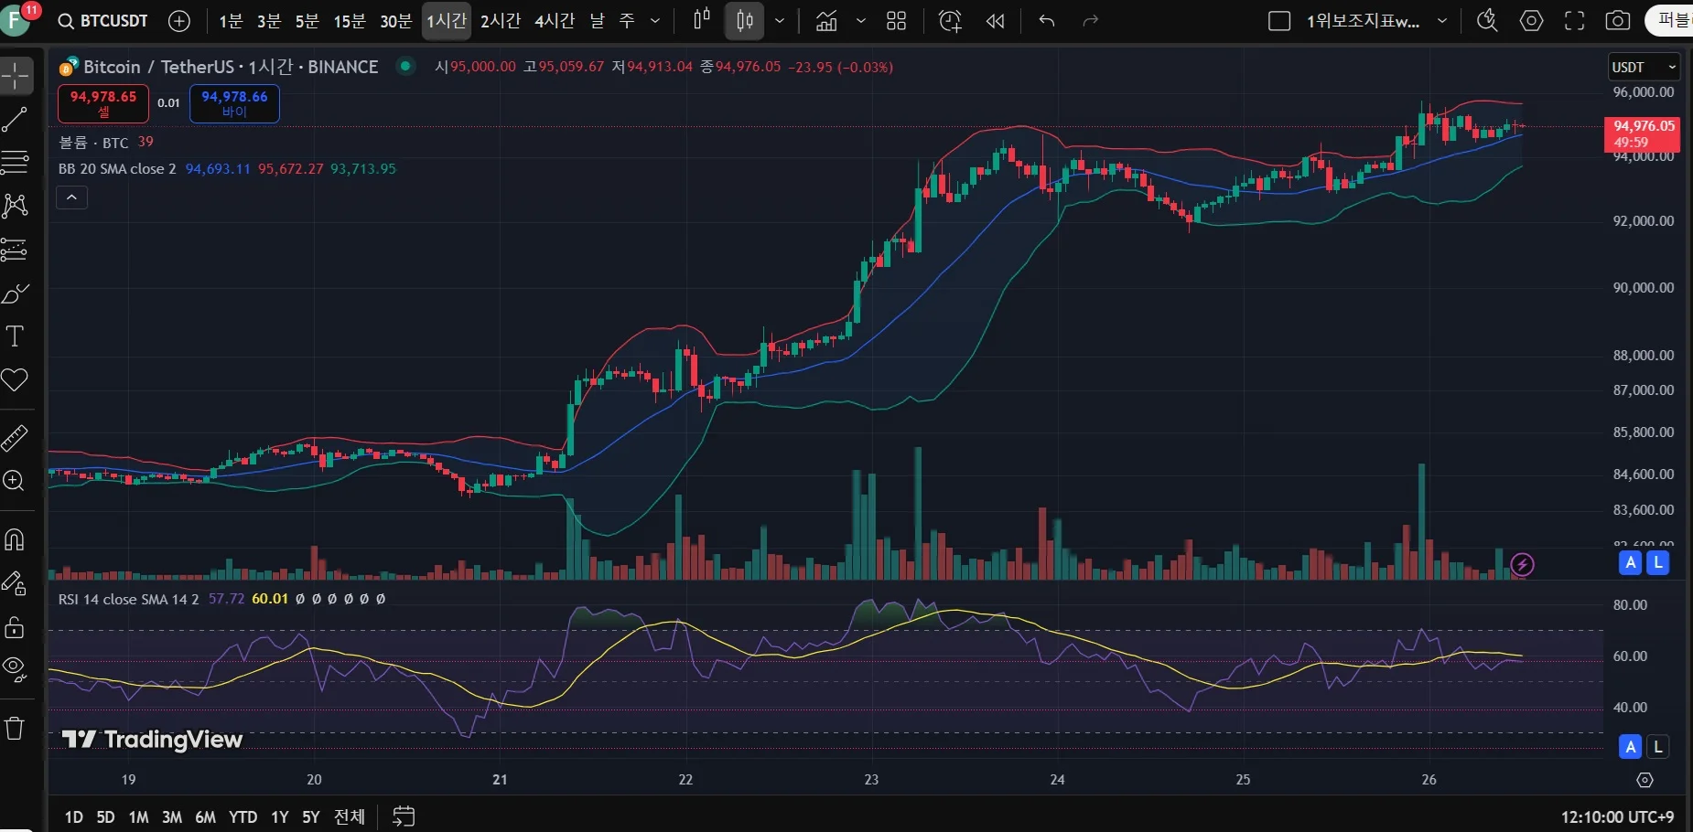
Task: Take a chart snapshot with camera icon
Action: (1618, 21)
